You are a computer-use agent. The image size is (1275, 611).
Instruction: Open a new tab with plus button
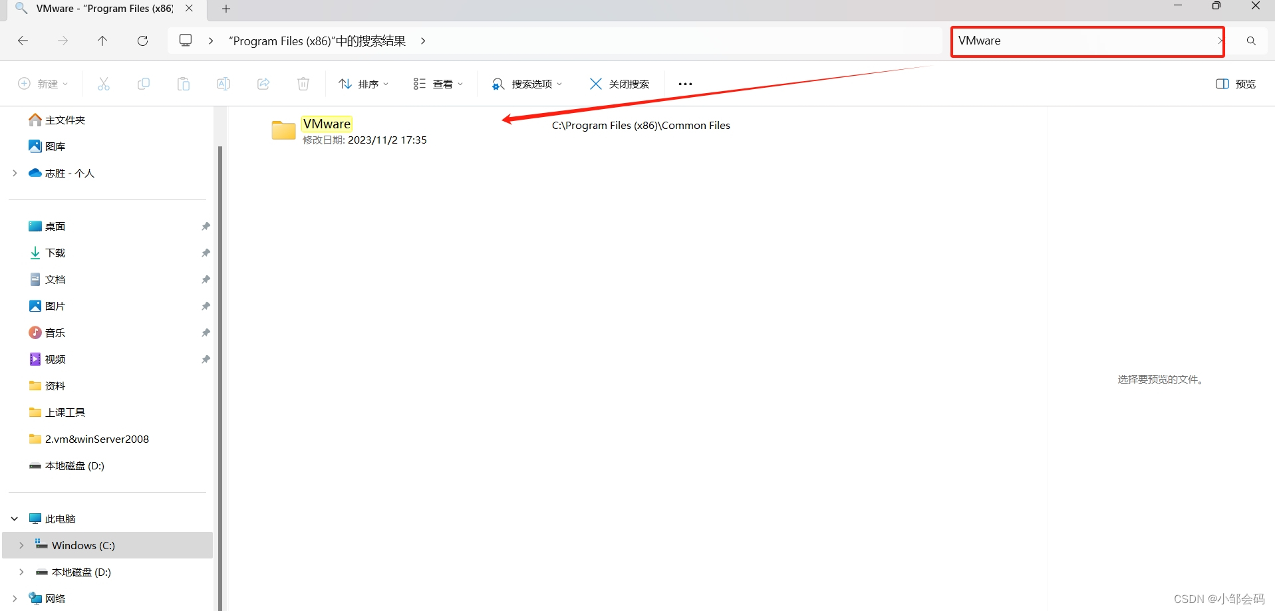226,9
